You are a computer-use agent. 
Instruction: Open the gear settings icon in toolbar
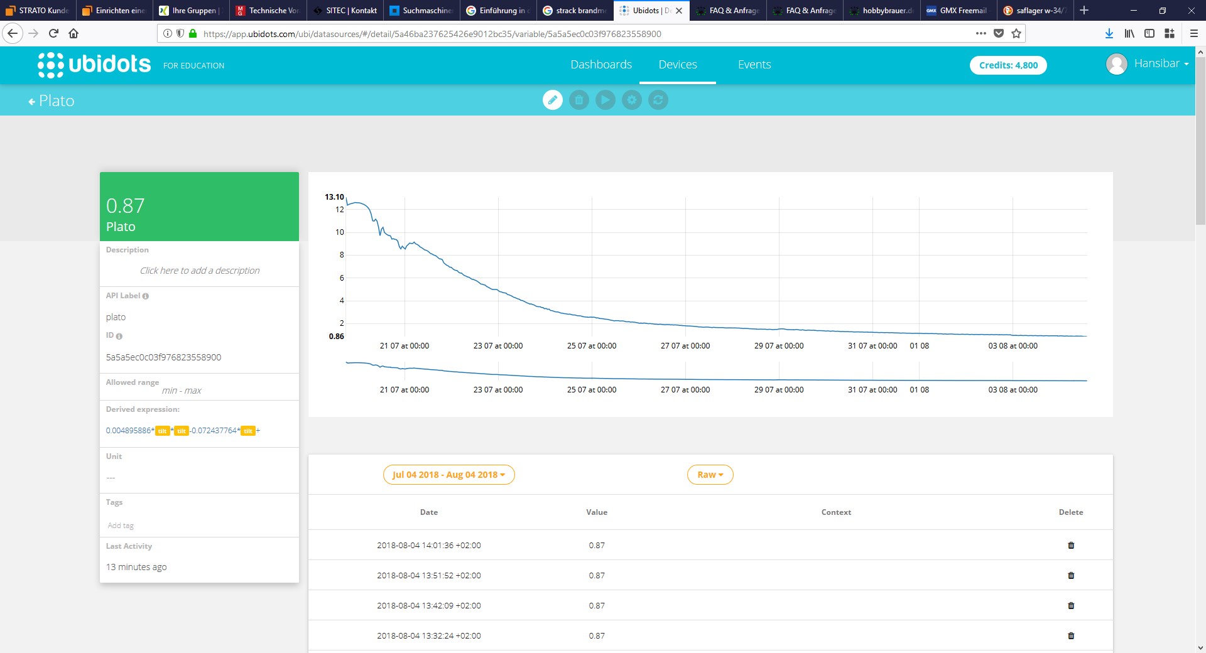click(631, 100)
